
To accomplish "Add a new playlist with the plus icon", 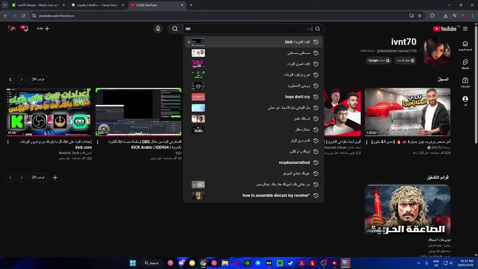I will pos(55,177).
